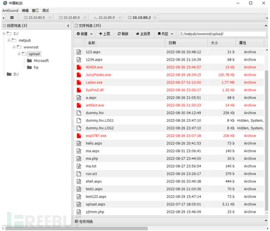This screenshot has height=231, width=270.
Task: Open the AntSword menu
Action: click(10, 11)
